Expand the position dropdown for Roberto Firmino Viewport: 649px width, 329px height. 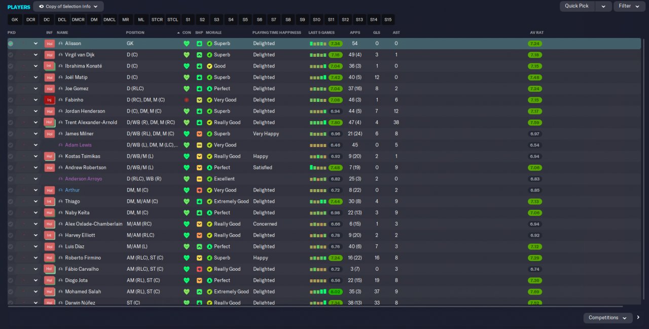click(35, 258)
